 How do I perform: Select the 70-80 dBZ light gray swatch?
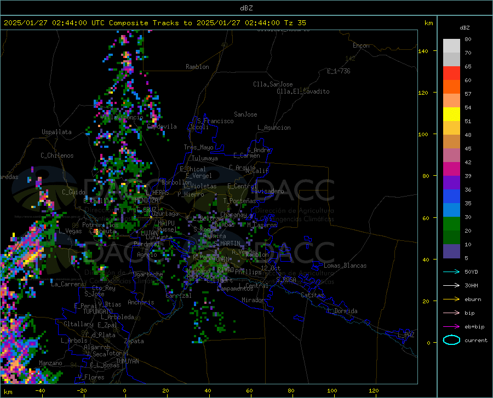451,46
